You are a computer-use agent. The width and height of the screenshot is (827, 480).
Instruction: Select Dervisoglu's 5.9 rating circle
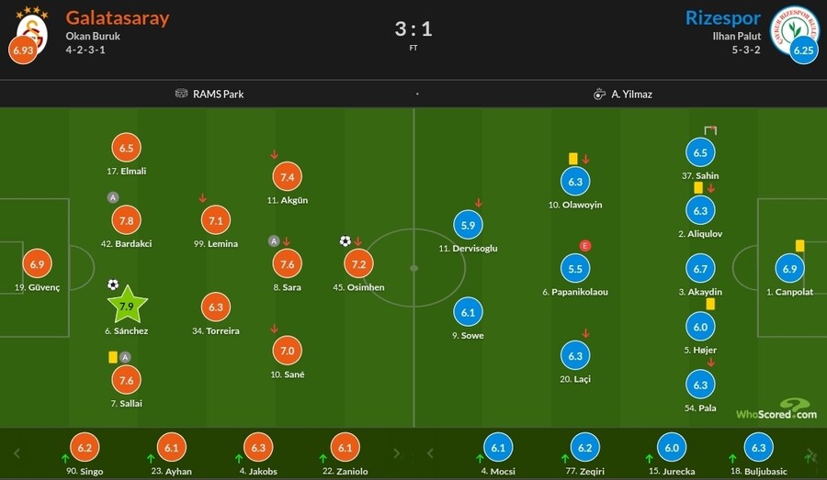pos(468,225)
